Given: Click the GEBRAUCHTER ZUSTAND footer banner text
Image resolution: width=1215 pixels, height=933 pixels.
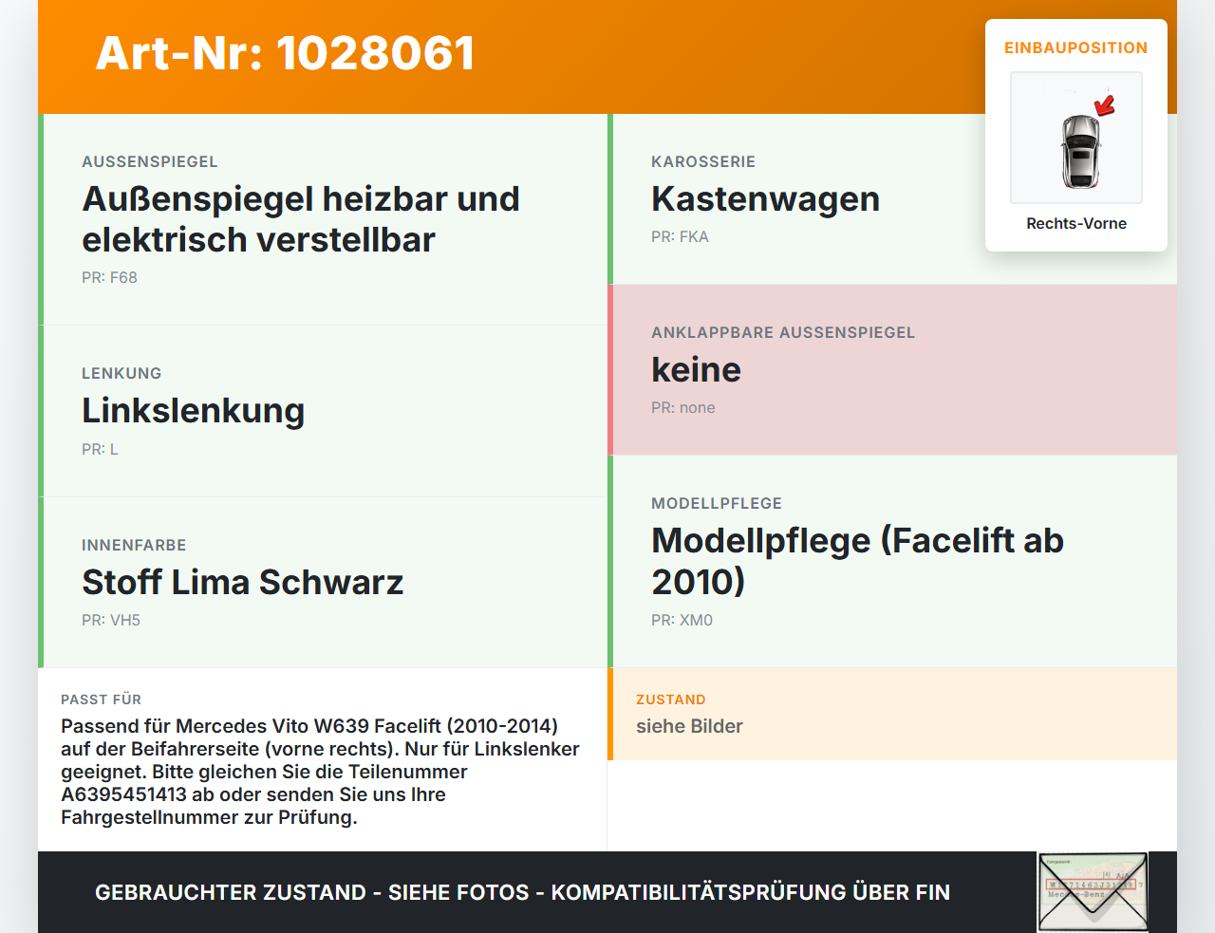Looking at the screenshot, I should [522, 892].
